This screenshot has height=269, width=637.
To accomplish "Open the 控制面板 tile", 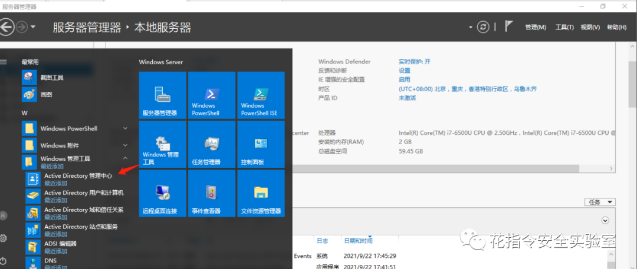I will (x=261, y=144).
